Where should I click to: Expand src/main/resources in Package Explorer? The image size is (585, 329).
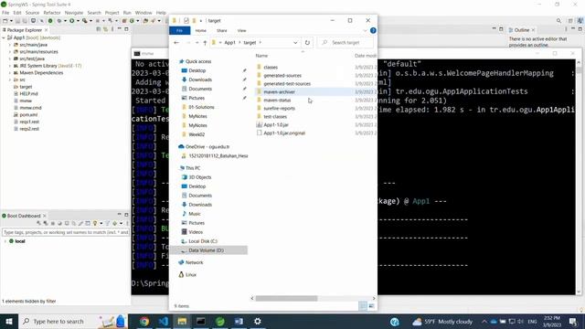click(10, 52)
